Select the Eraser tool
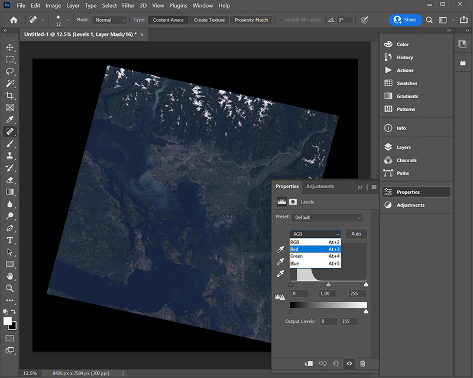 9,179
